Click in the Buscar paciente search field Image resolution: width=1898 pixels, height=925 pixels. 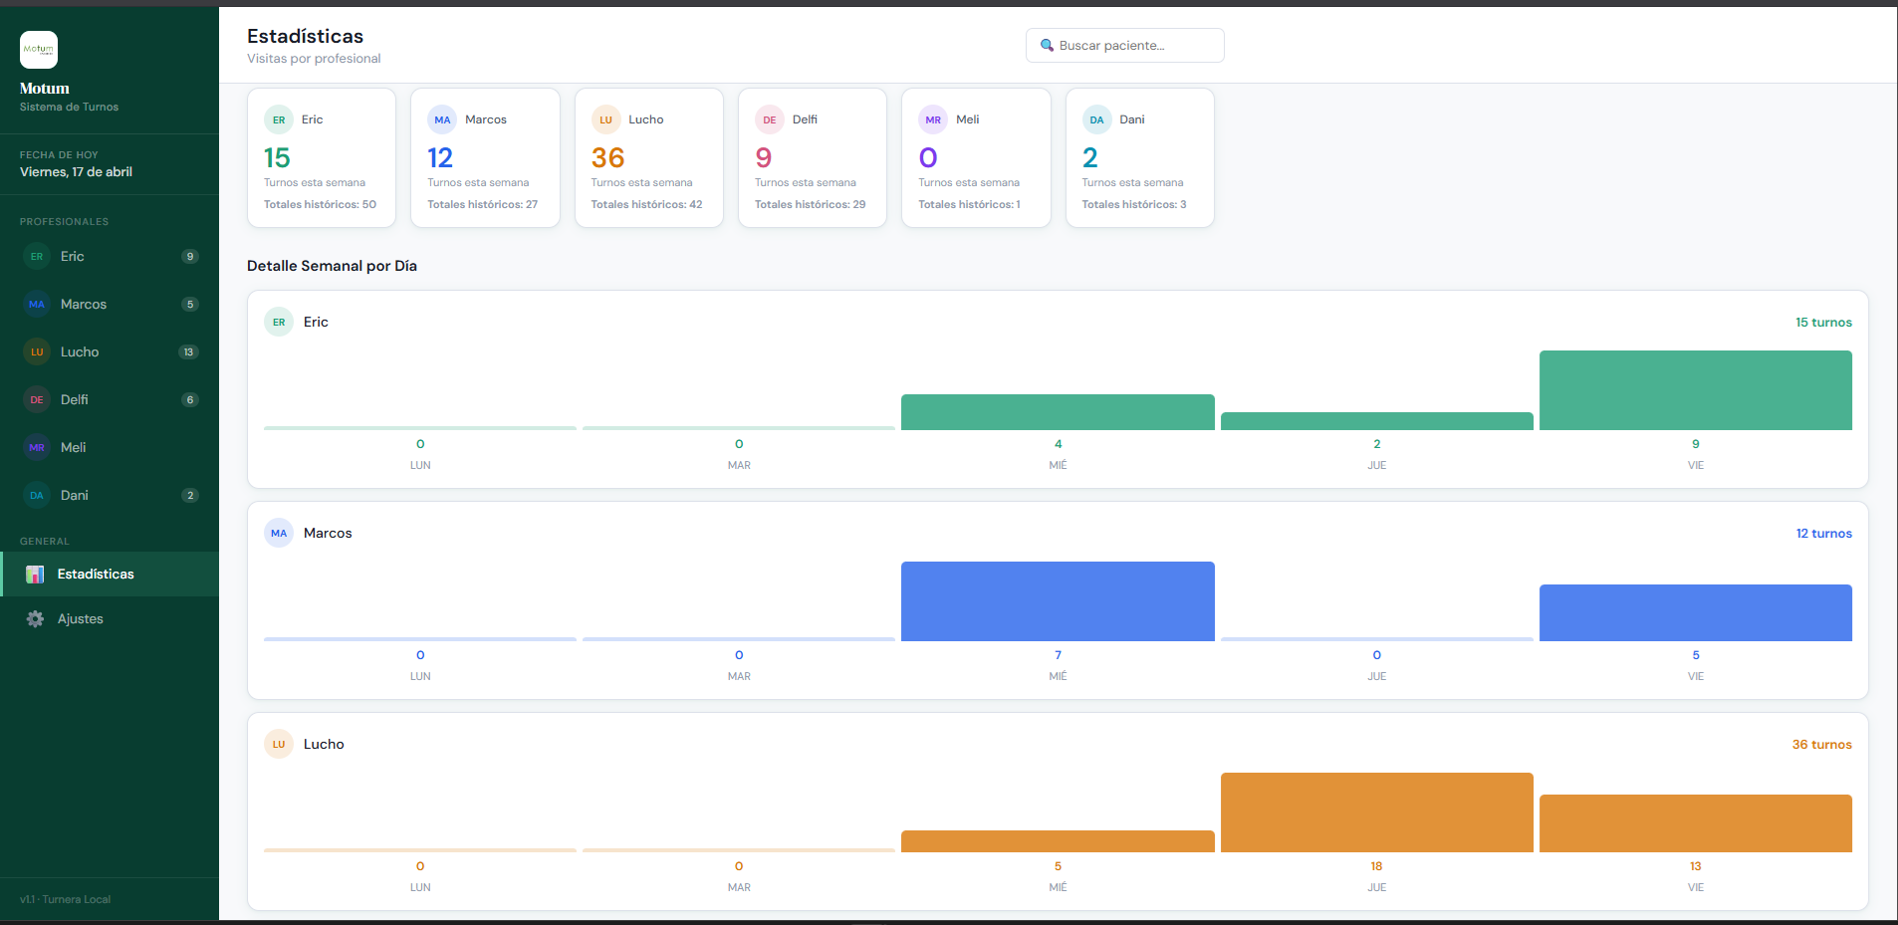[x=1135, y=46]
